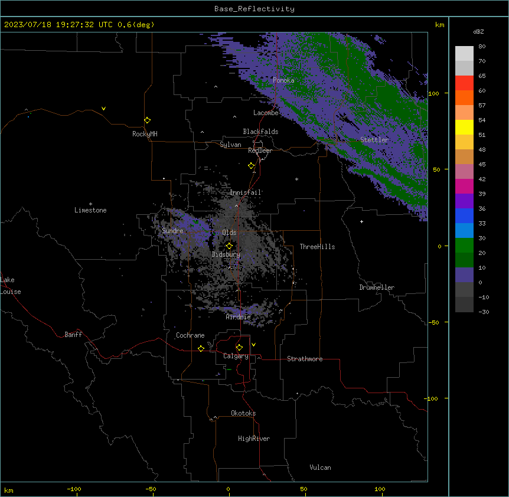Click the yellow diamond marker above RockyMH
The image size is (509, 497).
point(147,120)
